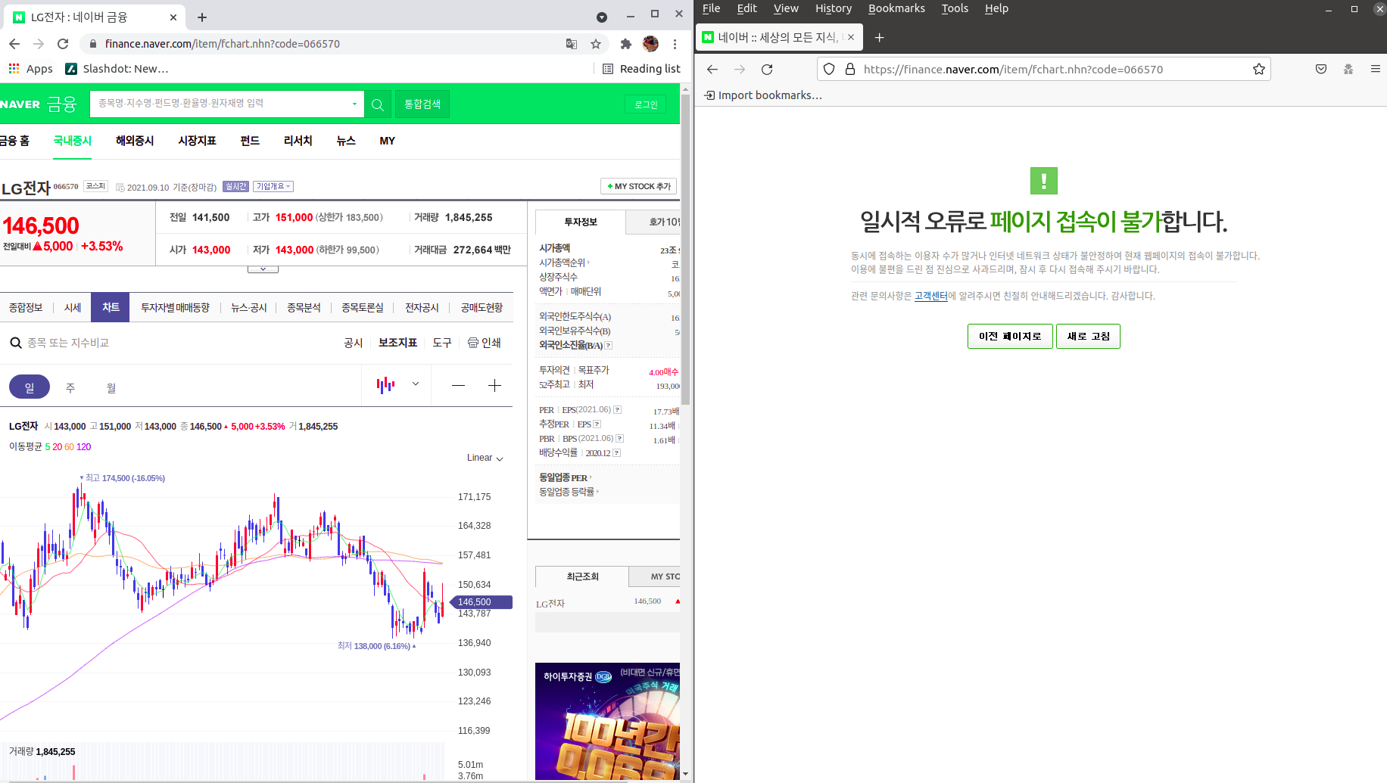Click Chrome back arrow button

[14, 44]
